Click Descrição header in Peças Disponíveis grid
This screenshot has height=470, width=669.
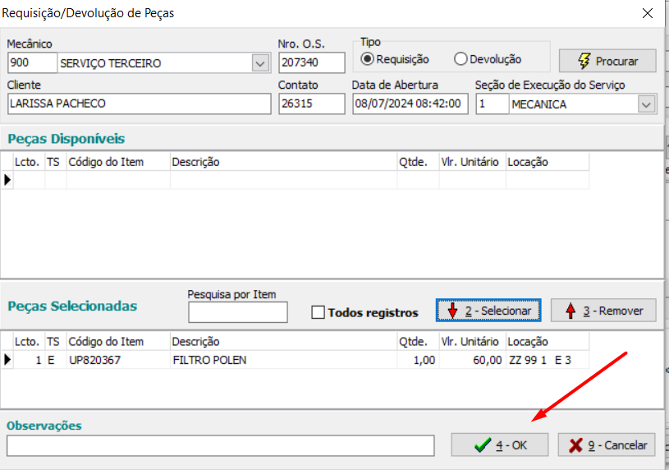[283, 162]
